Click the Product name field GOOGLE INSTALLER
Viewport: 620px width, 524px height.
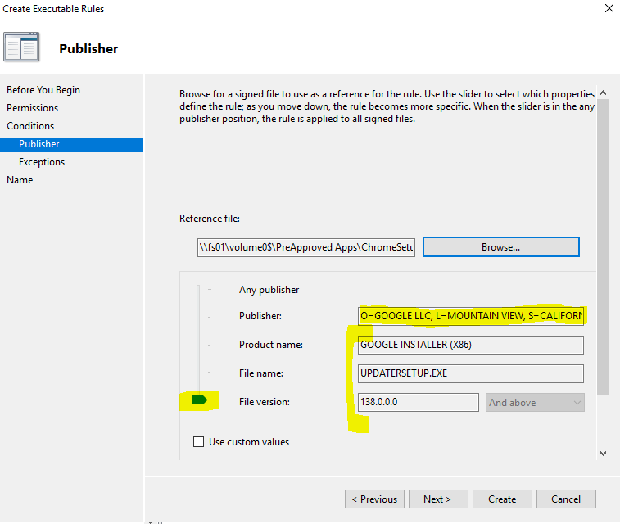tap(471, 345)
